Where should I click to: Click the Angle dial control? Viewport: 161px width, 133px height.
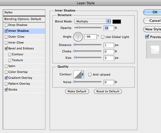[78, 37]
